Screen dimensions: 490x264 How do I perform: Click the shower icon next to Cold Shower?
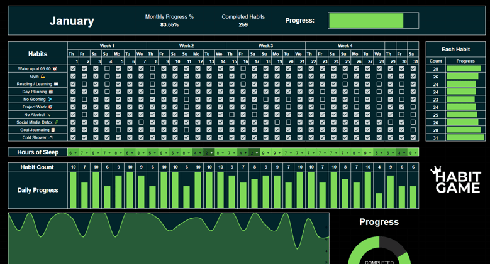click(x=51, y=137)
